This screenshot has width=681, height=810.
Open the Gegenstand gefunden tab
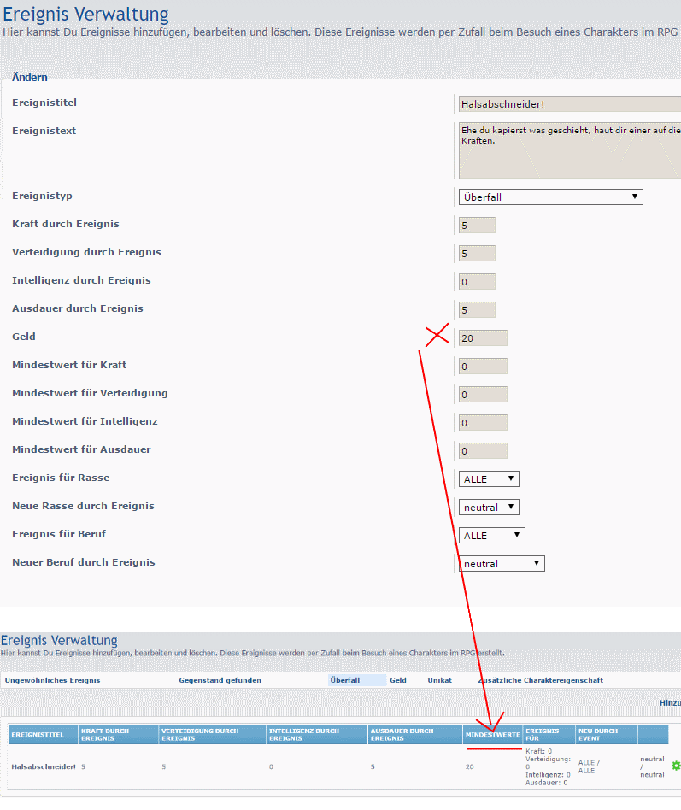point(220,680)
